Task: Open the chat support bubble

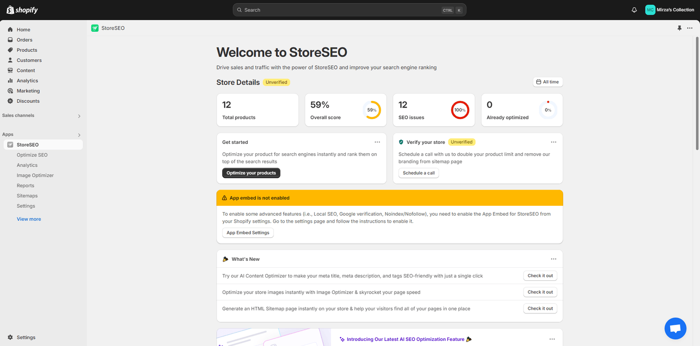Action: coord(675,328)
